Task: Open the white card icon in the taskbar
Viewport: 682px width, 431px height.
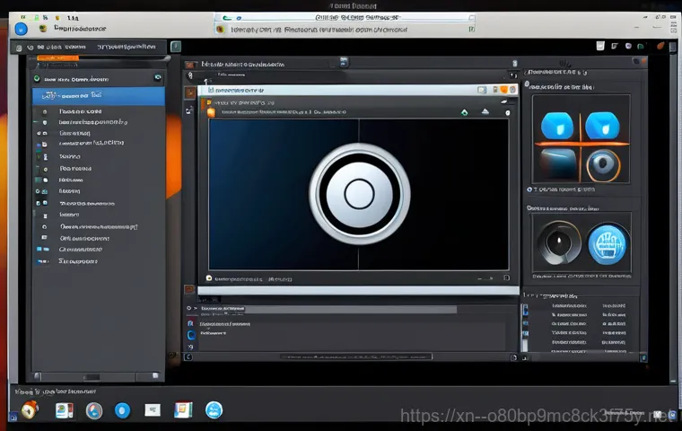Action: [153, 409]
